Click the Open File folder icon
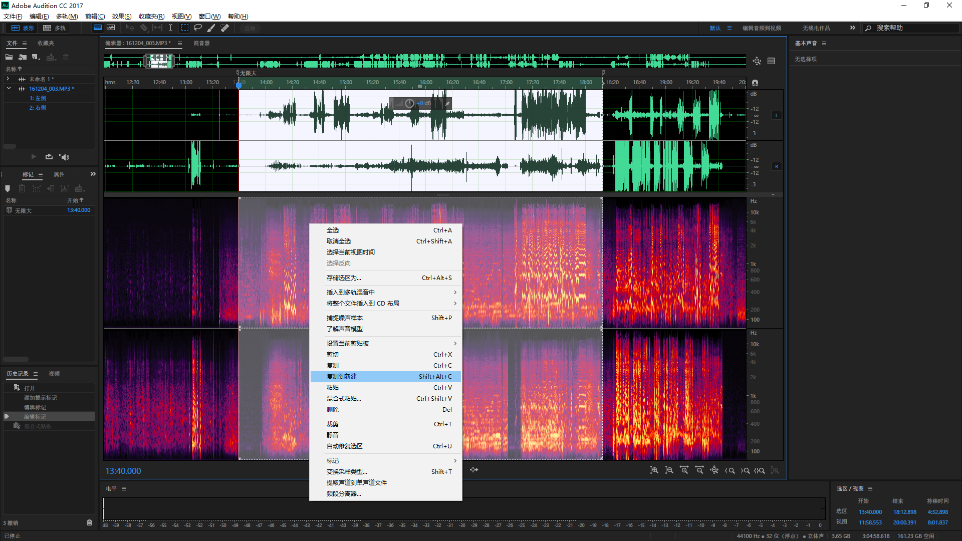This screenshot has height=541, width=962. [9, 57]
